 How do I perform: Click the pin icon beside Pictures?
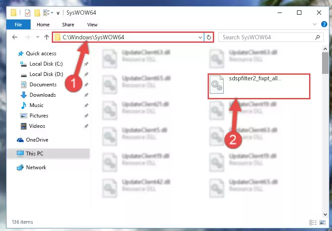click(86, 116)
